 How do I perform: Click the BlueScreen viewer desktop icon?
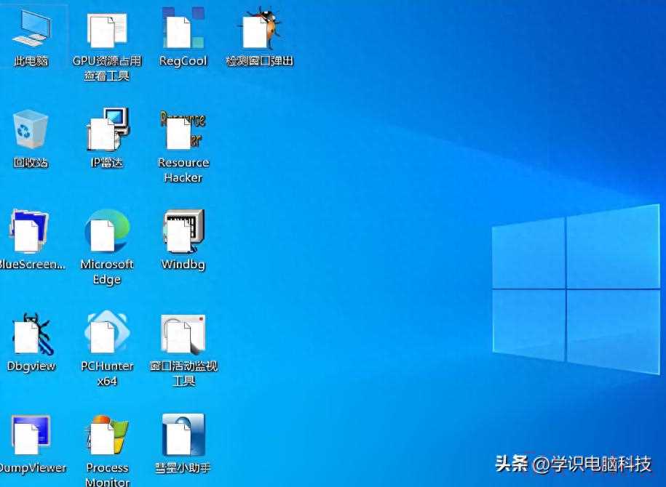pos(31,233)
